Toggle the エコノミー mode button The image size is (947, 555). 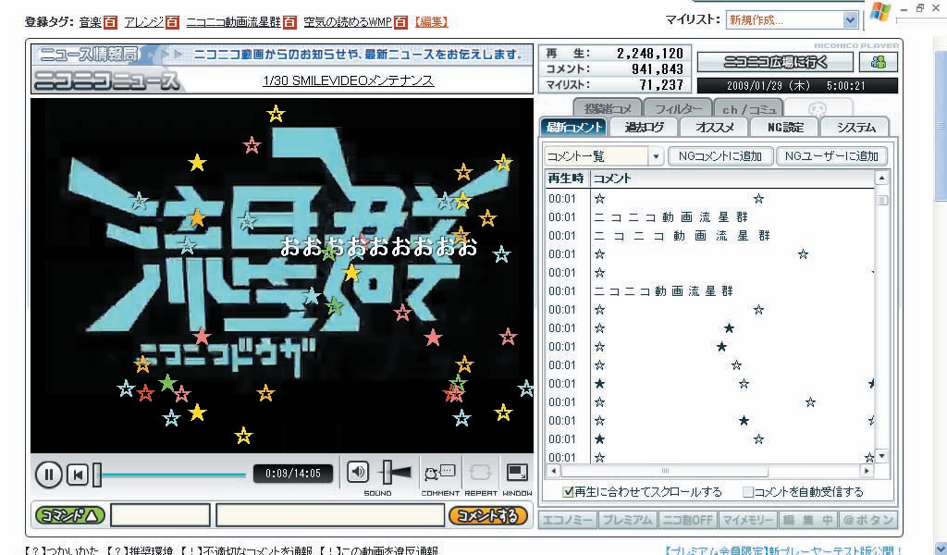click(567, 519)
